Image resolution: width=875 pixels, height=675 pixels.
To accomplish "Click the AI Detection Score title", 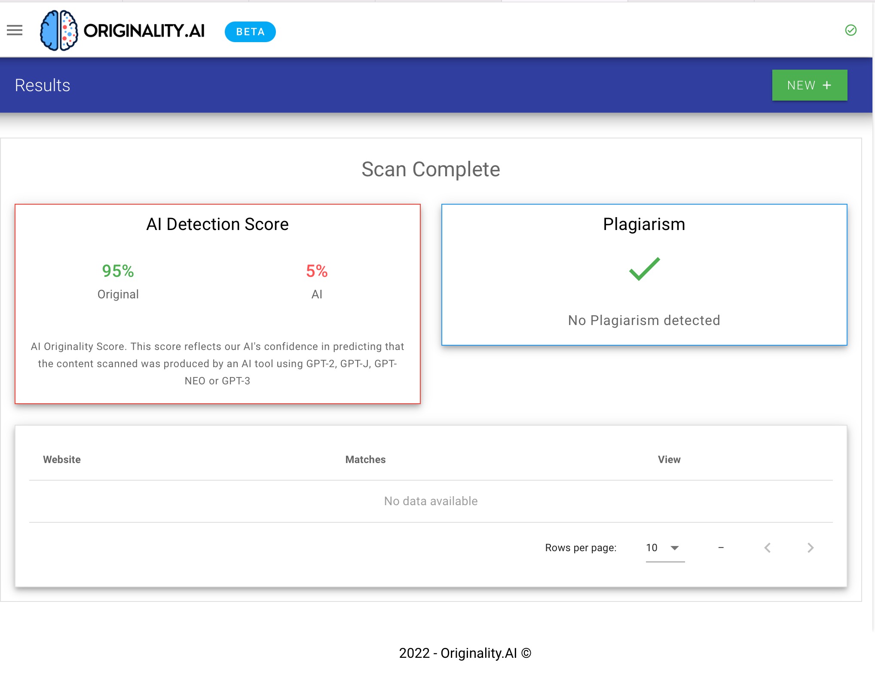I will 217,224.
